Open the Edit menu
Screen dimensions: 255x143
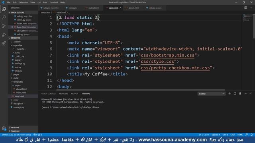[15, 2]
